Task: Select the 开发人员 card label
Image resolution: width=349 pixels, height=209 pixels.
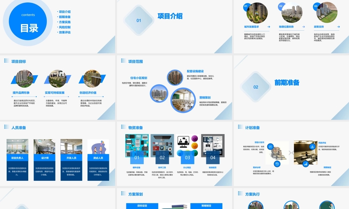Action: click(72, 158)
